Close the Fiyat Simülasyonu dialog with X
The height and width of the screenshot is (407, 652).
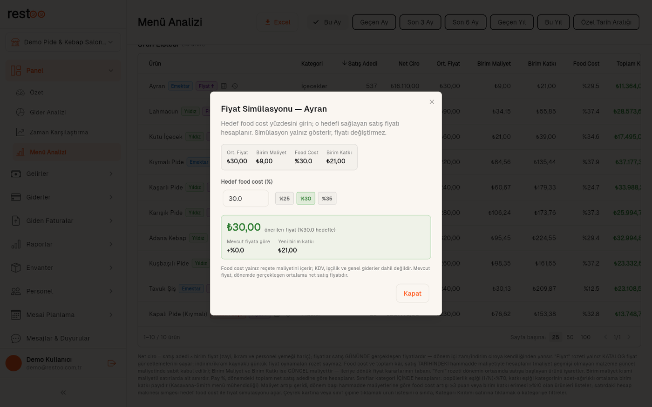tap(432, 102)
